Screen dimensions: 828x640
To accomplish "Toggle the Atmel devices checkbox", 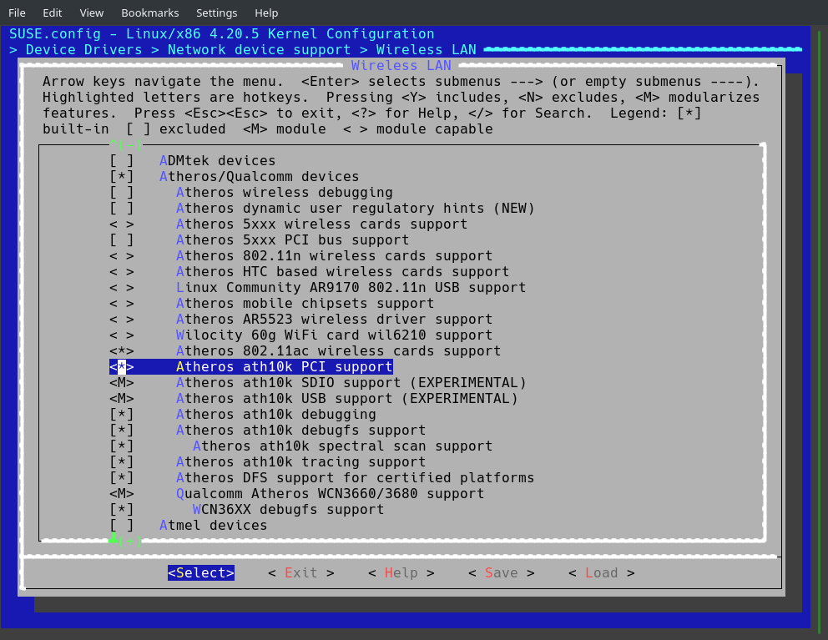I will pyautogui.click(x=122, y=525).
